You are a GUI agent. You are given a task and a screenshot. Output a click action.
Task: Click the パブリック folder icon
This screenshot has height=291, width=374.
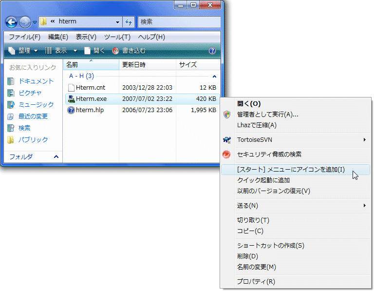pyautogui.click(x=11, y=140)
